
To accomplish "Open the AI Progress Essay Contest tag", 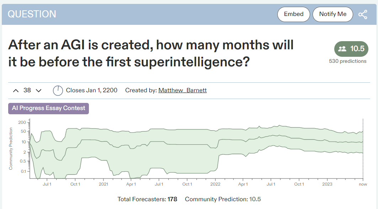I will coord(48,108).
